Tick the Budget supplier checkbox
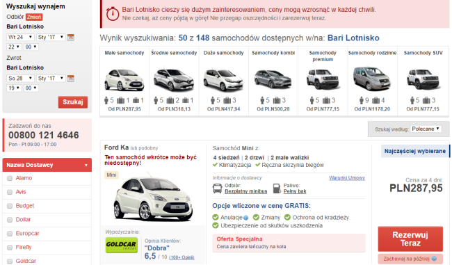Screen dimensions: 452x265 tap(10, 206)
